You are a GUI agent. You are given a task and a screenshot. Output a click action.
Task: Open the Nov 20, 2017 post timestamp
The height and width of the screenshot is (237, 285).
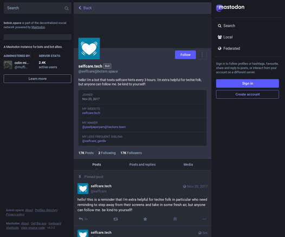click(x=197, y=186)
